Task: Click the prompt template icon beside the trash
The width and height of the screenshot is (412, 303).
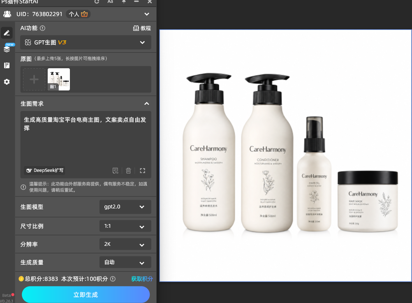Action: (x=116, y=171)
